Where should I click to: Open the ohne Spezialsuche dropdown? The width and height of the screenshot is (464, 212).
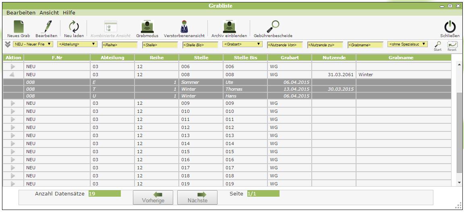(x=407, y=44)
